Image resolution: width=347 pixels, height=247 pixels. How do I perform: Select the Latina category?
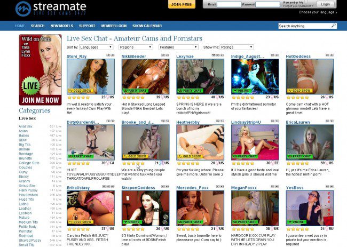click(x=23, y=204)
